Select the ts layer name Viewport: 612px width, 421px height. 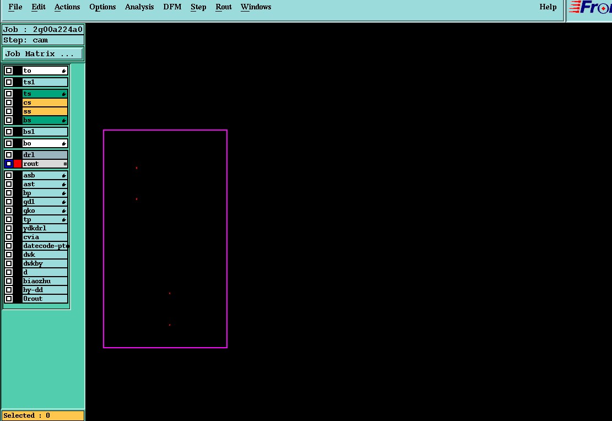tap(45, 94)
